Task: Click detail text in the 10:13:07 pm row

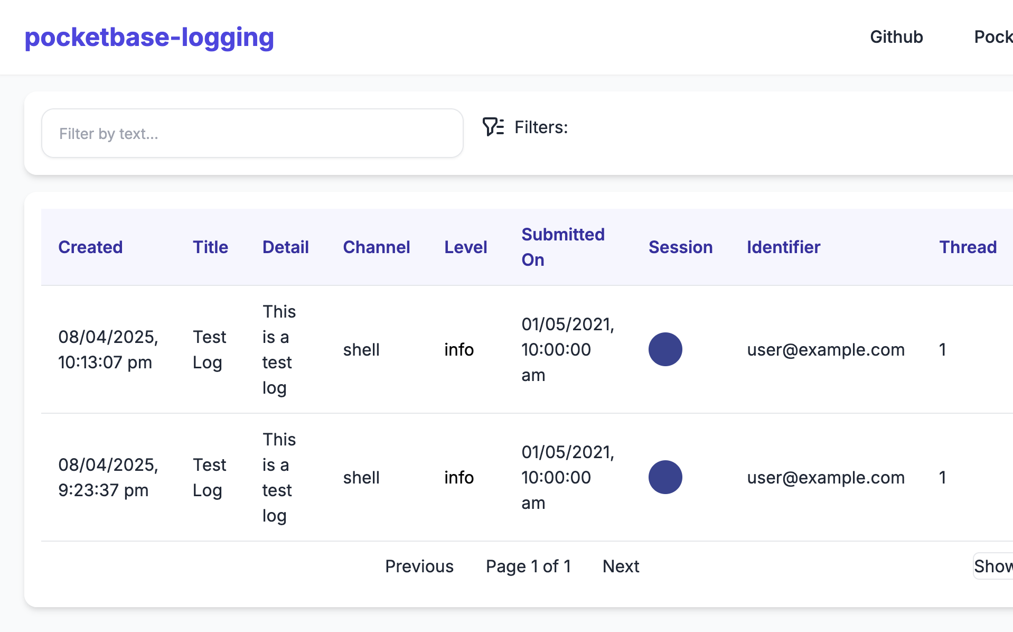Action: 279,349
